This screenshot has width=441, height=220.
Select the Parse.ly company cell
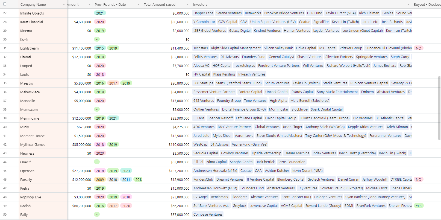point(43,180)
